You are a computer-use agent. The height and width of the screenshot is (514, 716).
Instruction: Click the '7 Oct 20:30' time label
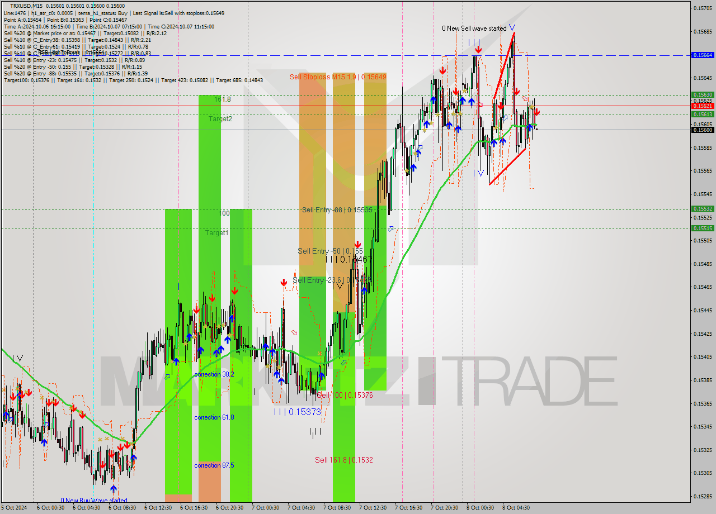[x=444, y=508]
